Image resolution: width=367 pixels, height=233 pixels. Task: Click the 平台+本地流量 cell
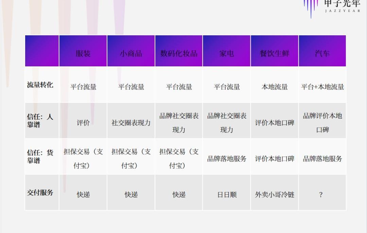click(322, 87)
